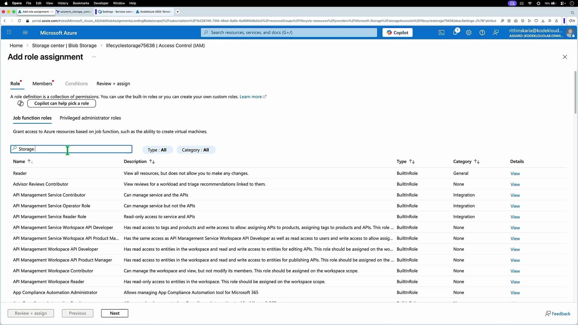Open the Review + assign tab

pos(113,84)
